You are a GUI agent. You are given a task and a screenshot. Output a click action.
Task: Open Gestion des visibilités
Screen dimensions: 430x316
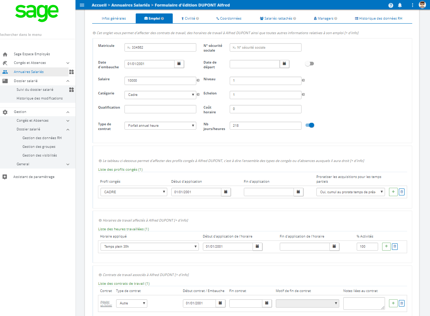[40, 155]
